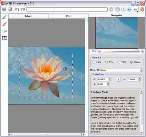Increase the W value with up arrow
Viewport: 146px width, 137px height.
tap(110, 79)
